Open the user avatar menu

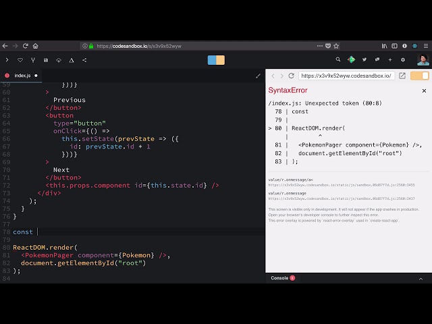[x=423, y=60]
